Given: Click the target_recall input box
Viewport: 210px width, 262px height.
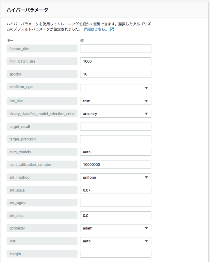Looking at the screenshot, I should pos(115,127).
